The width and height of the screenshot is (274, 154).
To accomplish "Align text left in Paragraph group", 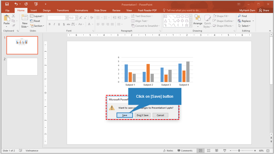I will (98, 24).
